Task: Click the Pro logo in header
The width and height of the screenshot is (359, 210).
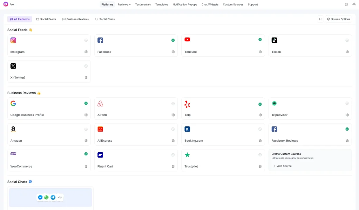Action: [6, 4]
